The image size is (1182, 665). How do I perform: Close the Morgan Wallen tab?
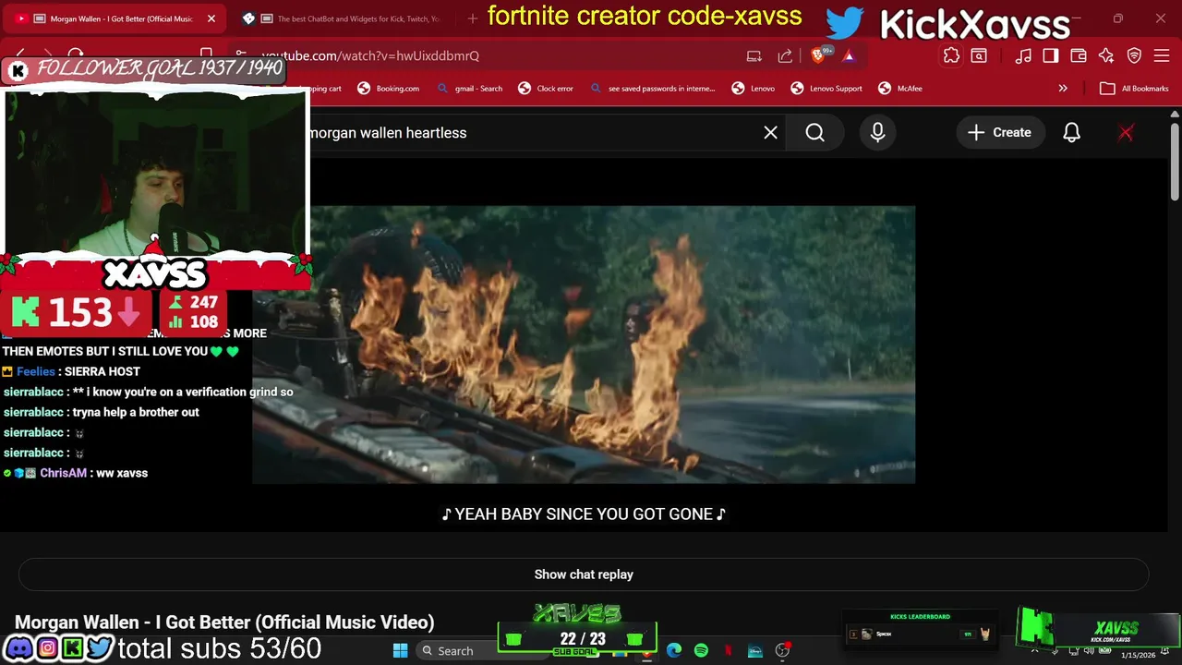coord(211,18)
